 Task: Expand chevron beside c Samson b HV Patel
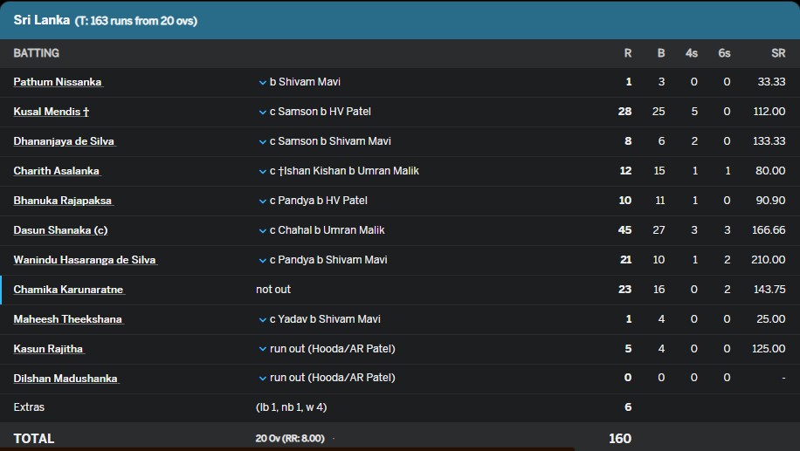tap(262, 113)
